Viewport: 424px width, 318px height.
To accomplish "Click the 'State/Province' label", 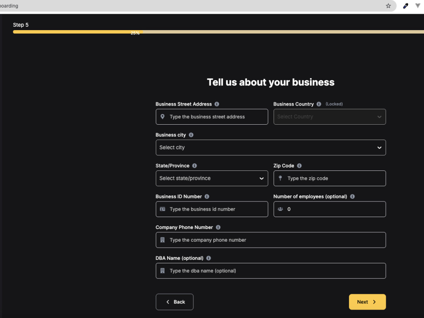I will (172, 166).
